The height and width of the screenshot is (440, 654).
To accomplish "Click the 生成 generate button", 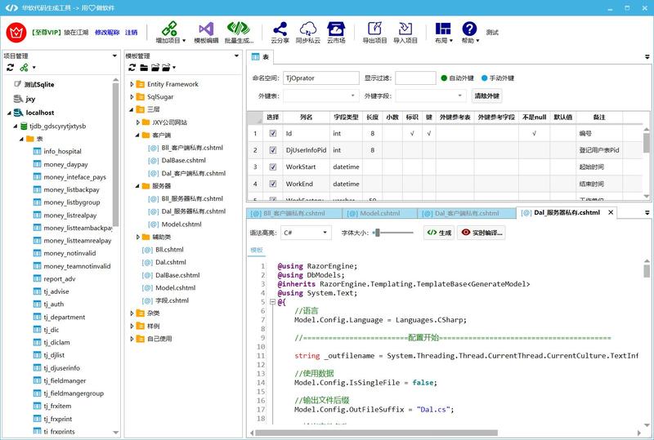I will (439, 233).
